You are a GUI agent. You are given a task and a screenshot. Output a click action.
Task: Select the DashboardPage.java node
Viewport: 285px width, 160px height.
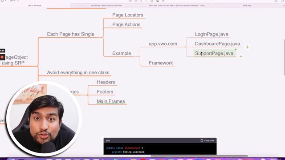coord(217,44)
